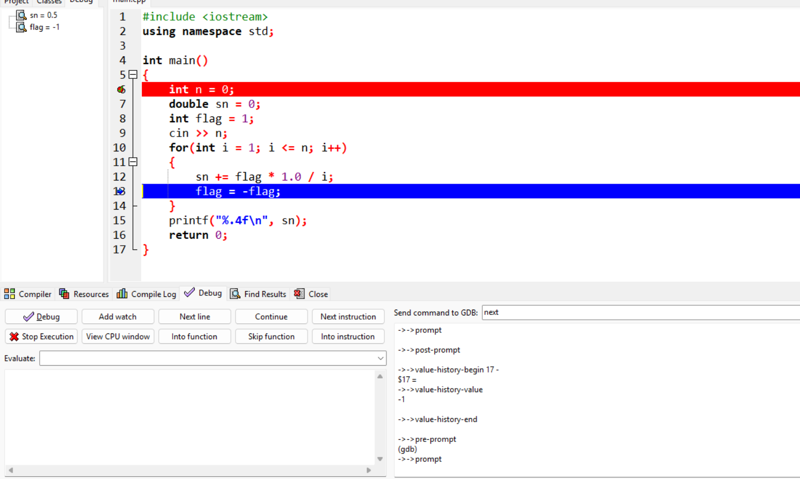Viewport: 800px width, 479px height.
Task: Click the printf statement on line 15
Action: [x=238, y=220]
